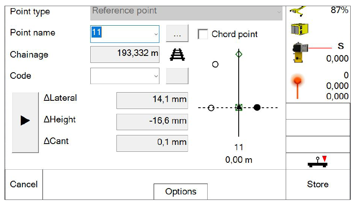Open the Code dropdown list
Viewport: 356px width, 204px height.
[x=156, y=76]
